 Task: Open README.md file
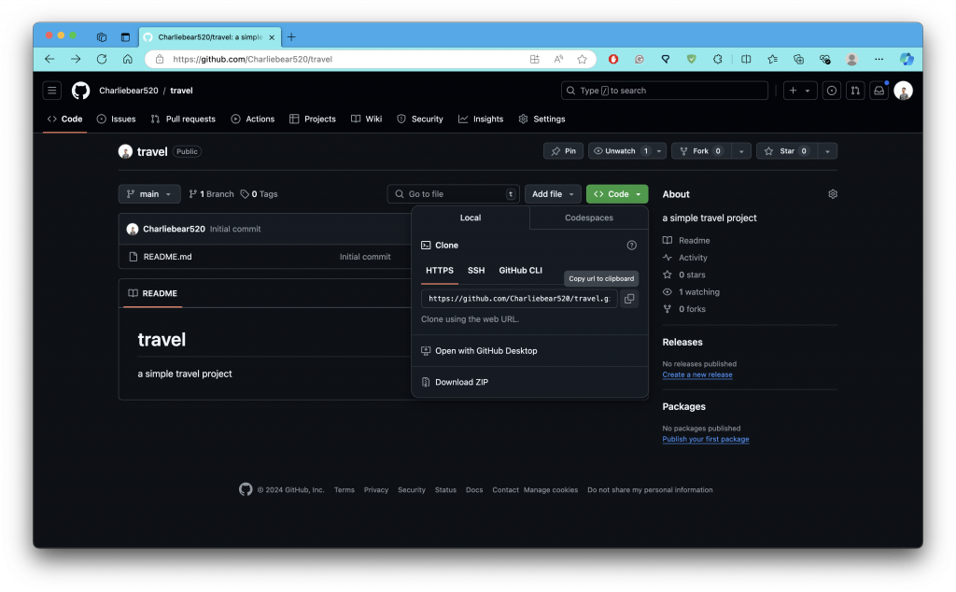[168, 257]
